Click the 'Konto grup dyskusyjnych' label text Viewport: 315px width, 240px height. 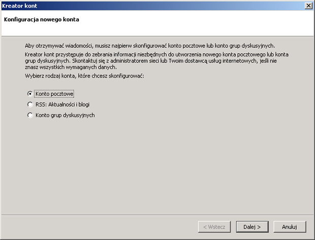tap(65, 115)
